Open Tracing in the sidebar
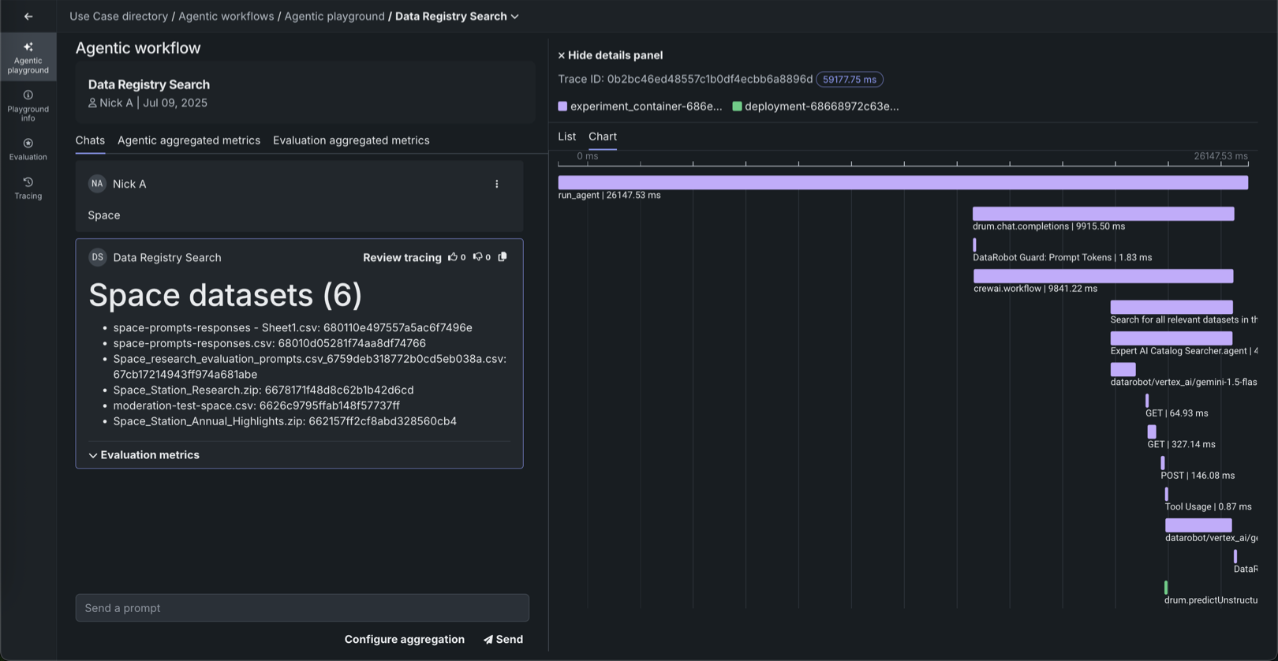This screenshot has width=1278, height=661. pos(28,188)
